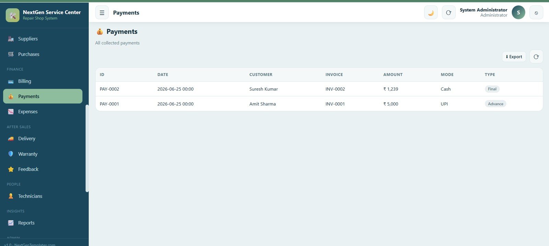Click the ₹ 5,000 amount cell

tap(391, 104)
